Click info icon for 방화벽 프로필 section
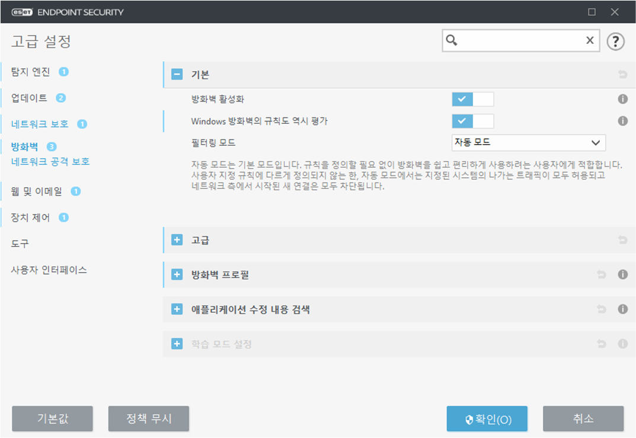 coord(622,274)
